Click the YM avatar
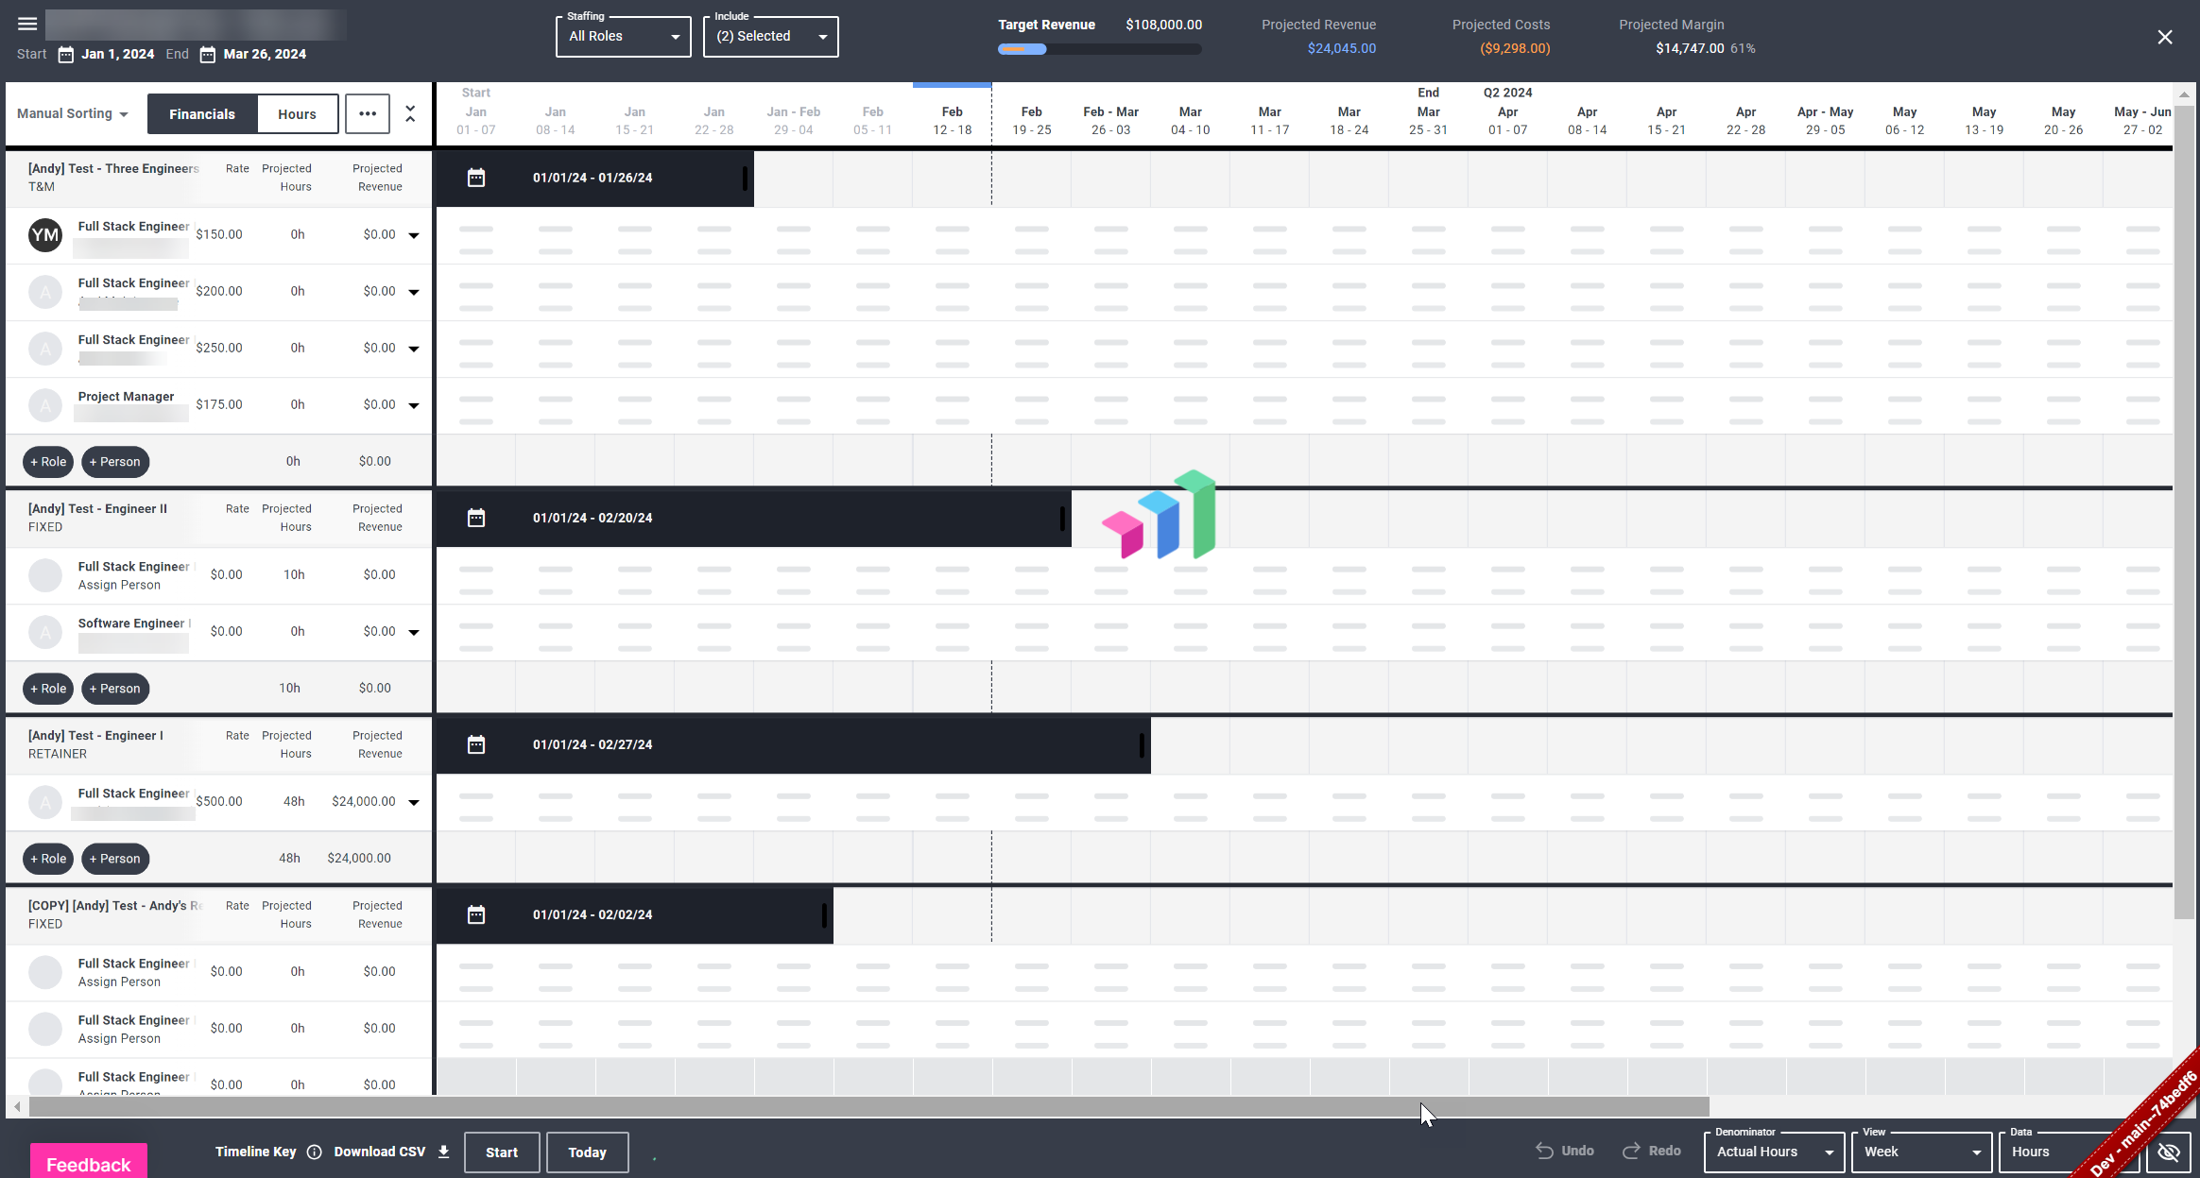Screen dimensions: 2200x1178 click(x=45, y=235)
